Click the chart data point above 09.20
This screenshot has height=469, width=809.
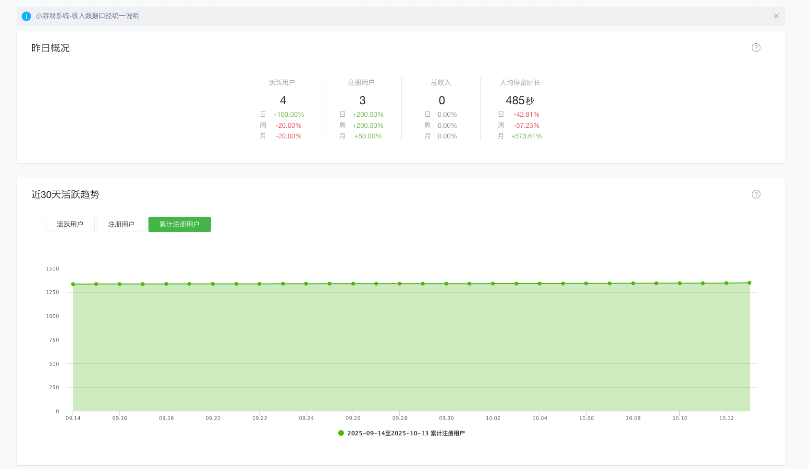(x=213, y=284)
